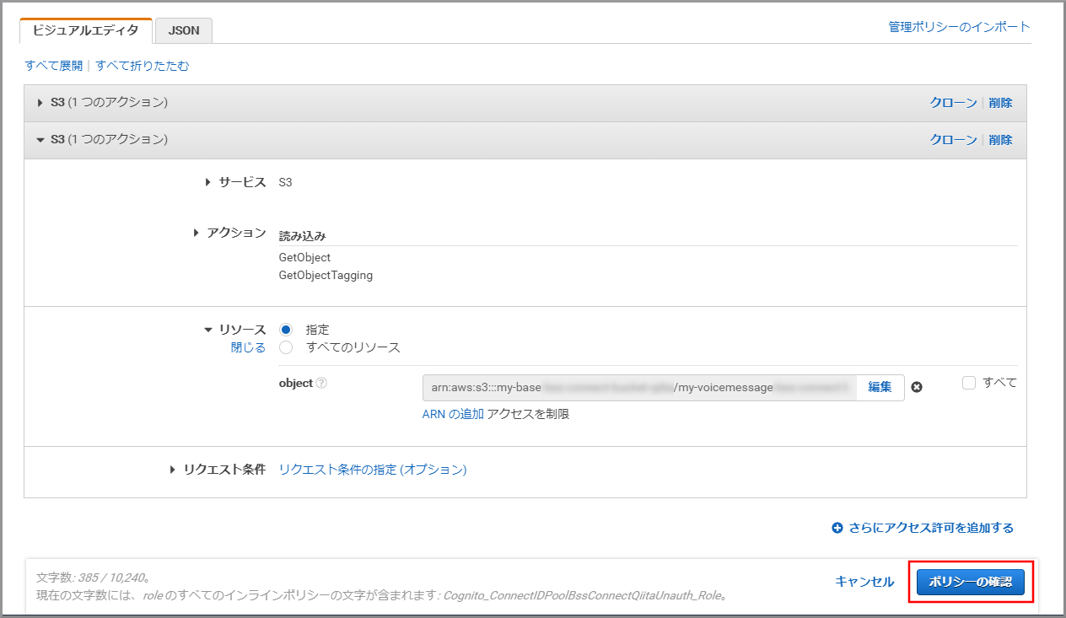This screenshot has height=618, width=1066.
Task: Click クローン on the expanded S3 row
Action: tap(953, 140)
